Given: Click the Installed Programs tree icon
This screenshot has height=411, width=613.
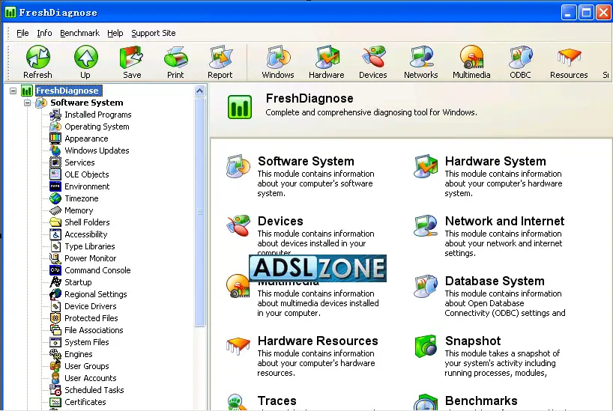Looking at the screenshot, I should [x=55, y=115].
